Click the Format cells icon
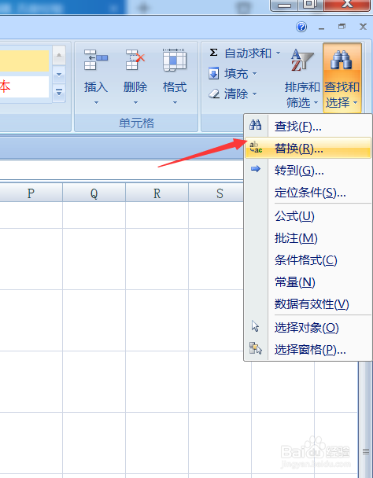 174,60
